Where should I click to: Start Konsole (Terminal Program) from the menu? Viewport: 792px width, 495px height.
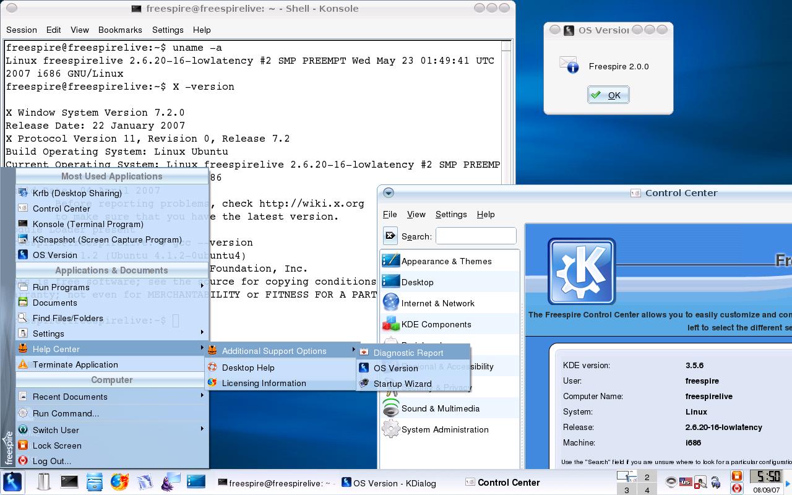(x=112, y=224)
